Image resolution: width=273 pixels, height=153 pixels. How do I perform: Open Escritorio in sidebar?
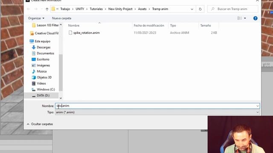pos(41,59)
